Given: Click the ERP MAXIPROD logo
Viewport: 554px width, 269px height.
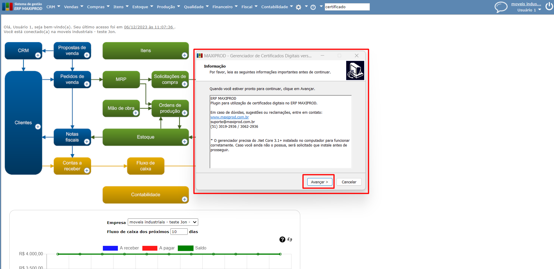Looking at the screenshot, I should coord(22,6).
